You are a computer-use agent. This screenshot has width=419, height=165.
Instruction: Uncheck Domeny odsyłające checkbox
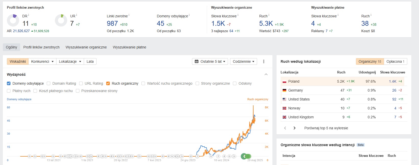pyautogui.click(x=9, y=83)
